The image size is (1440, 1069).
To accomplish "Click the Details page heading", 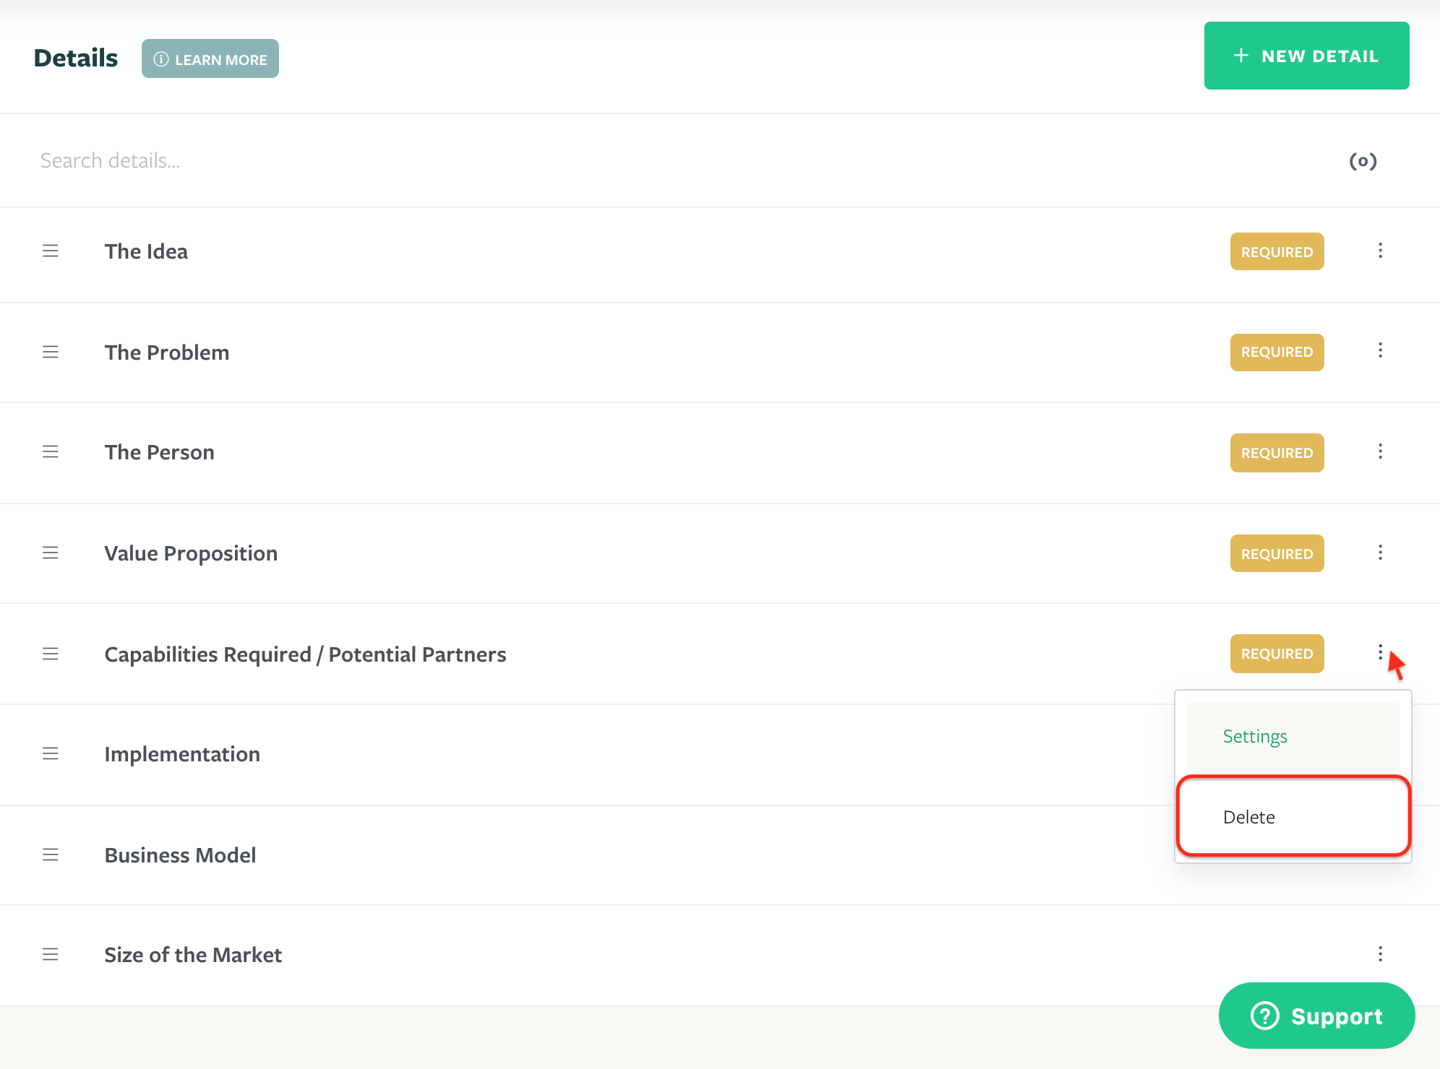I will (x=76, y=58).
